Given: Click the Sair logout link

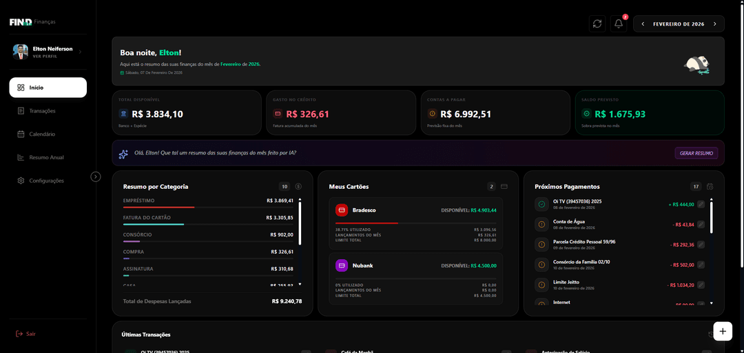Looking at the screenshot, I should point(25,334).
